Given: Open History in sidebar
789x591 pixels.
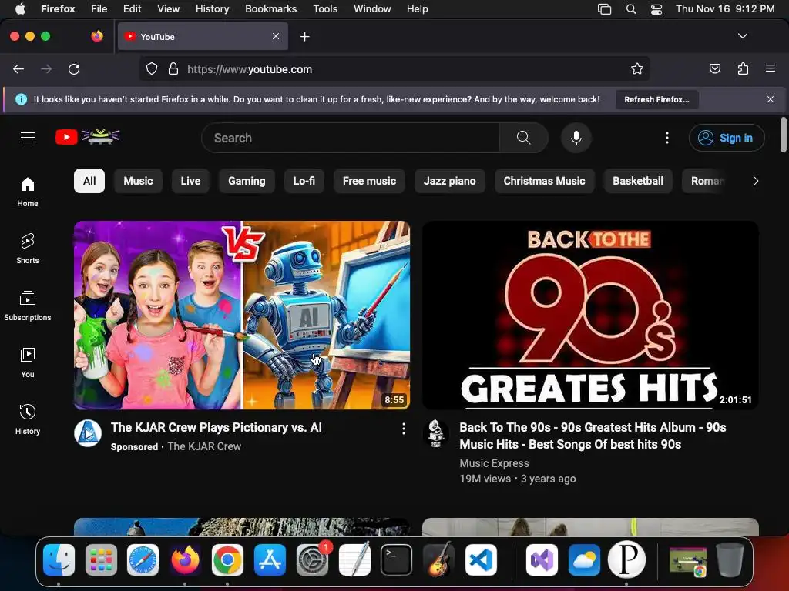Looking at the screenshot, I should coord(28,419).
